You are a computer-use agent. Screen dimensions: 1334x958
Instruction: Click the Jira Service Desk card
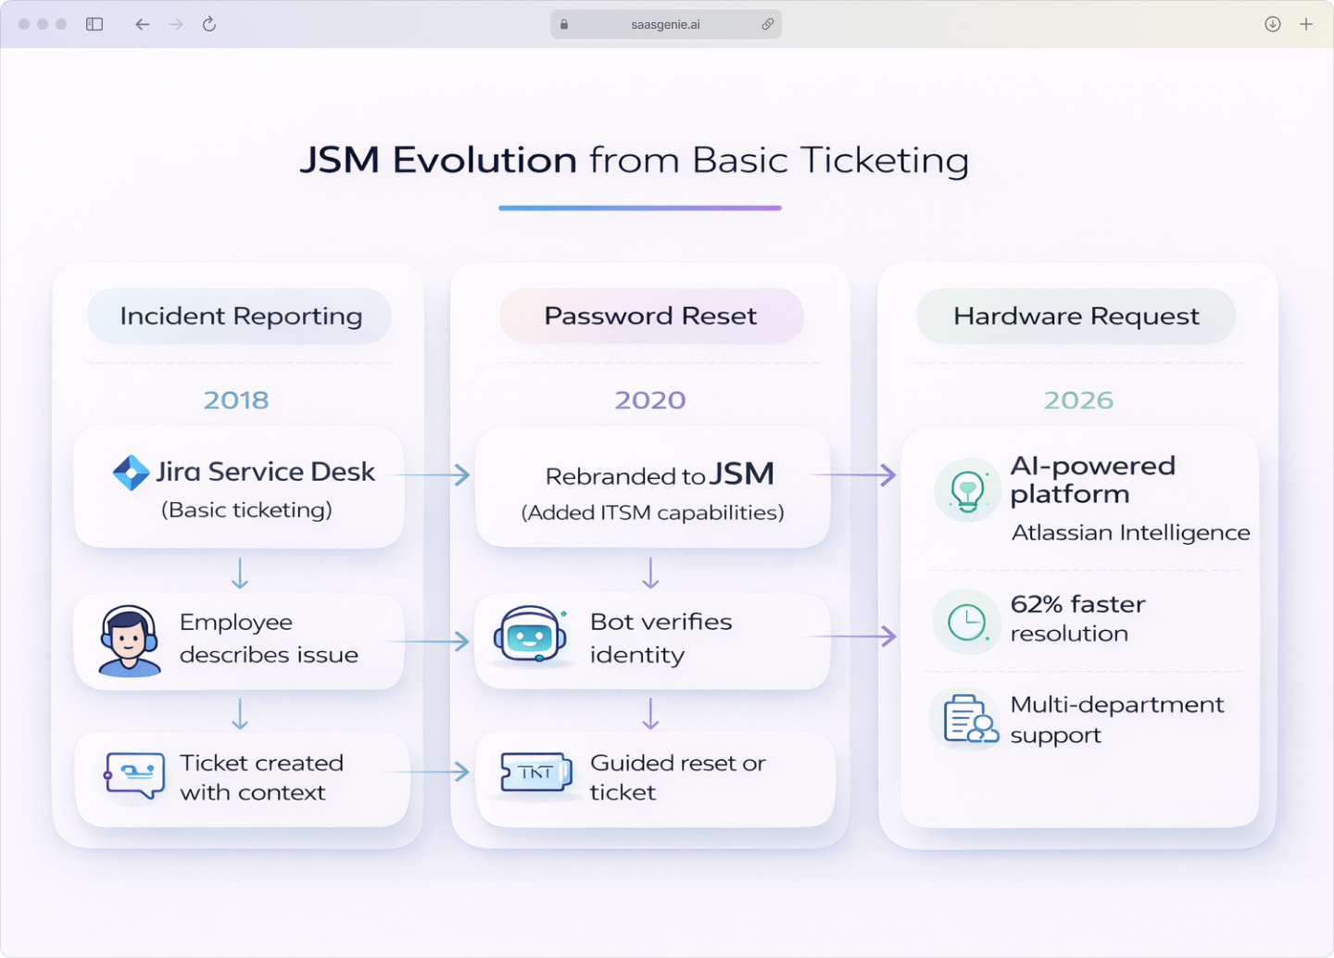[239, 487]
